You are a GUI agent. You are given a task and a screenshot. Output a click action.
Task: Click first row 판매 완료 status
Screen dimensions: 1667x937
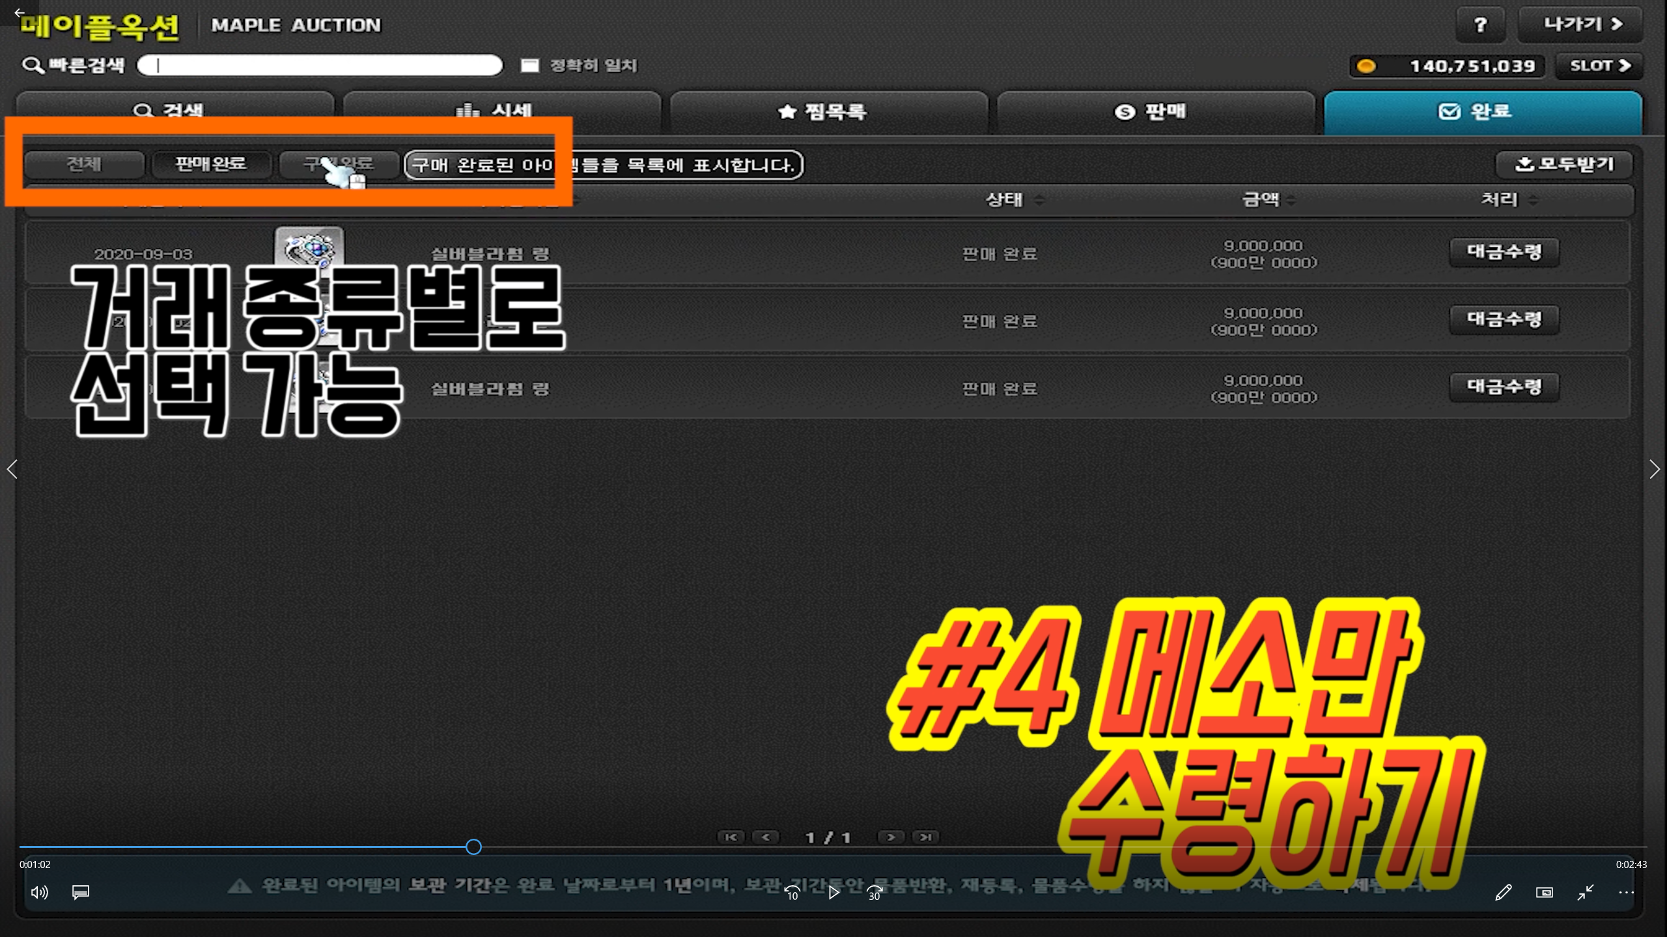[x=1000, y=254]
